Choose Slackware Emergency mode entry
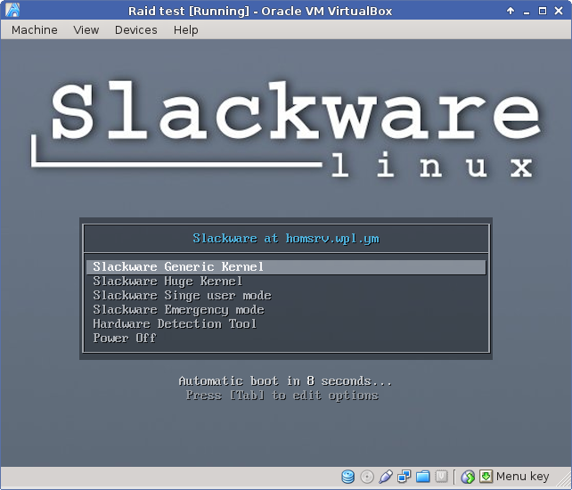572x490 pixels. coord(286,310)
